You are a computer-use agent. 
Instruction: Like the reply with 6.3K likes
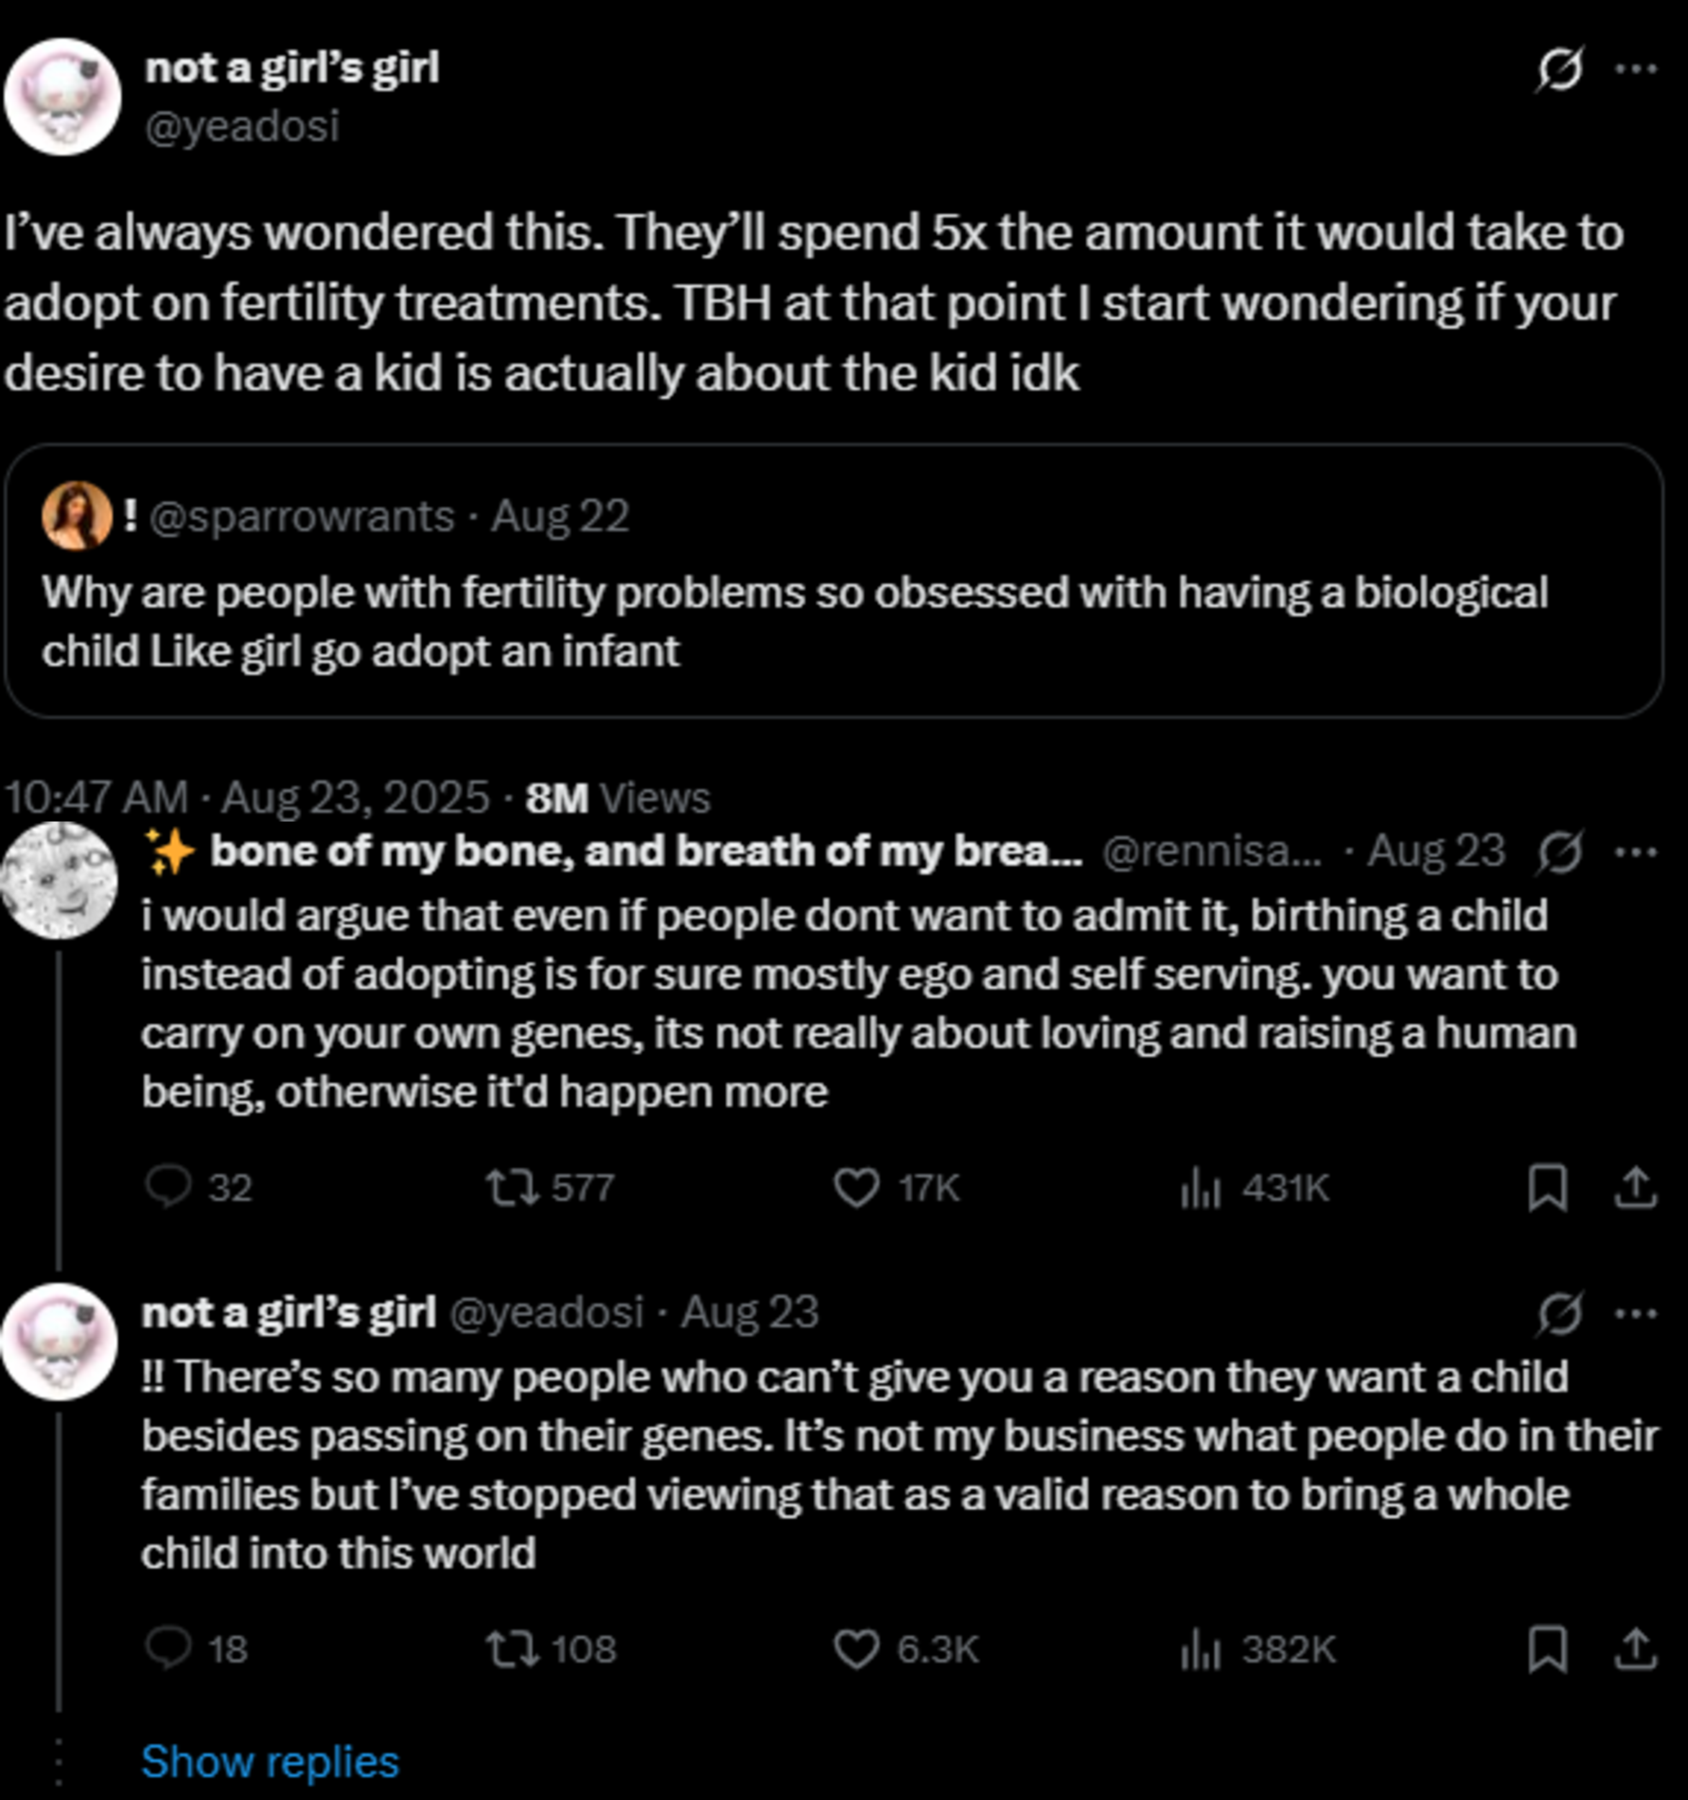[856, 1649]
